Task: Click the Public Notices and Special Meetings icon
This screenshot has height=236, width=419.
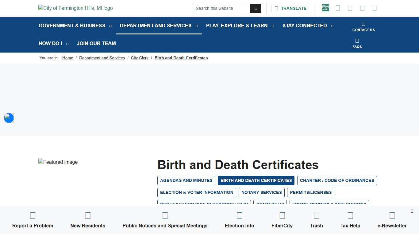Action: pos(165,215)
